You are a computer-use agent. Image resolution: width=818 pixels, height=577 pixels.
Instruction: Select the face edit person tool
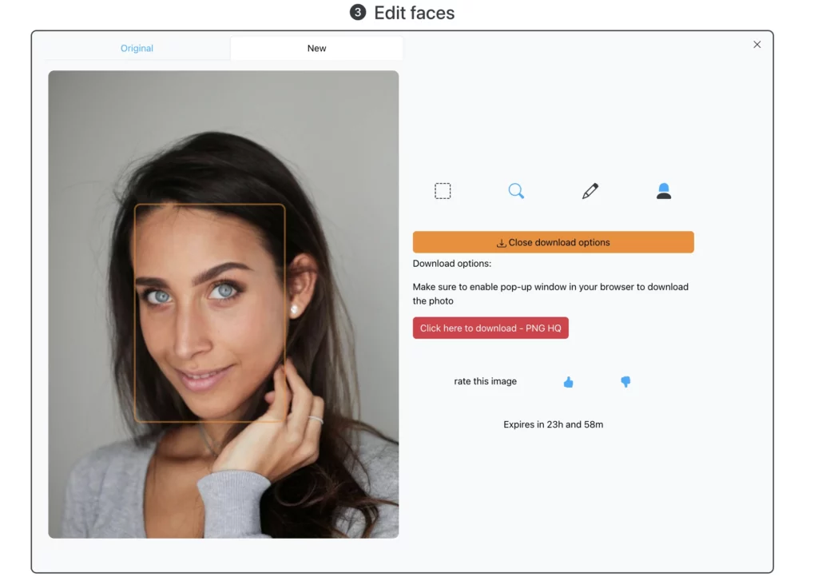pyautogui.click(x=663, y=190)
